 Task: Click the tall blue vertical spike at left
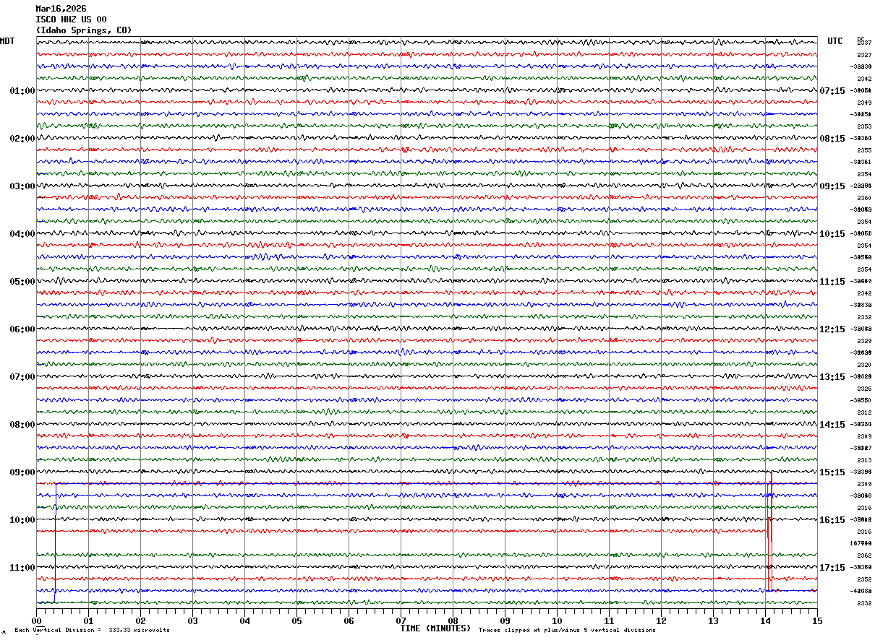coord(55,549)
